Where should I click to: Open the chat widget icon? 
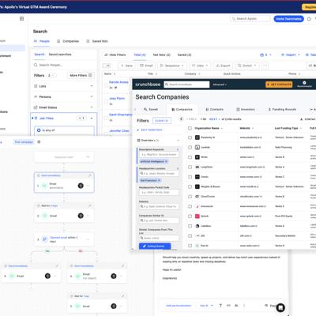tap(280, 307)
